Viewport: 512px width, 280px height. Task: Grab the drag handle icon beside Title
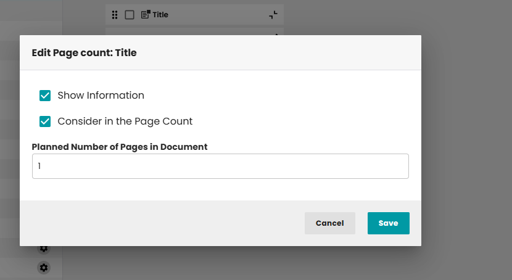pyautogui.click(x=115, y=15)
